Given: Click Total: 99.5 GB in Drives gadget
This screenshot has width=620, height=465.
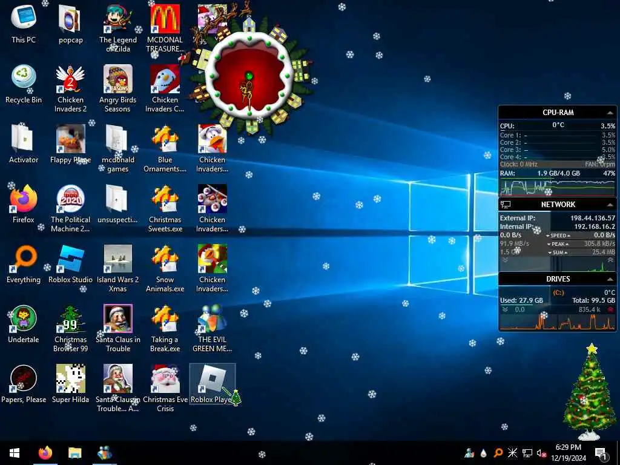Looking at the screenshot, I should 593,300.
